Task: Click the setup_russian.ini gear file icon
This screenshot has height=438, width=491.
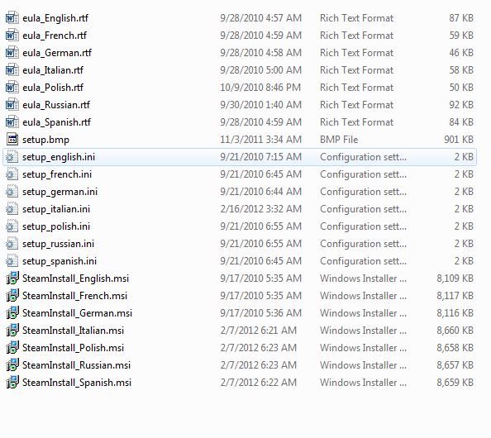Action: pyautogui.click(x=12, y=244)
